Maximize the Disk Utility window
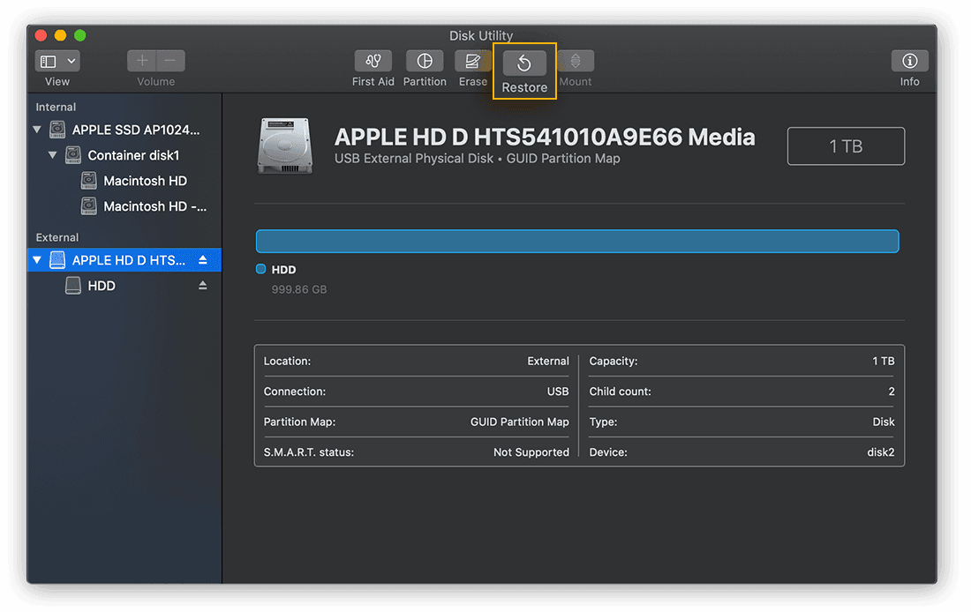This screenshot has height=612, width=971. [79, 35]
